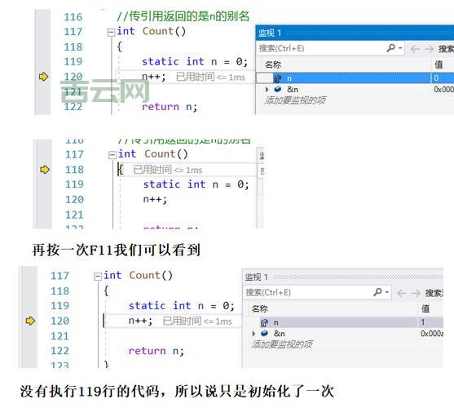Click the magnifier search icon in the gray-titled 监视 1 window
The image size is (454, 408).
point(377,292)
